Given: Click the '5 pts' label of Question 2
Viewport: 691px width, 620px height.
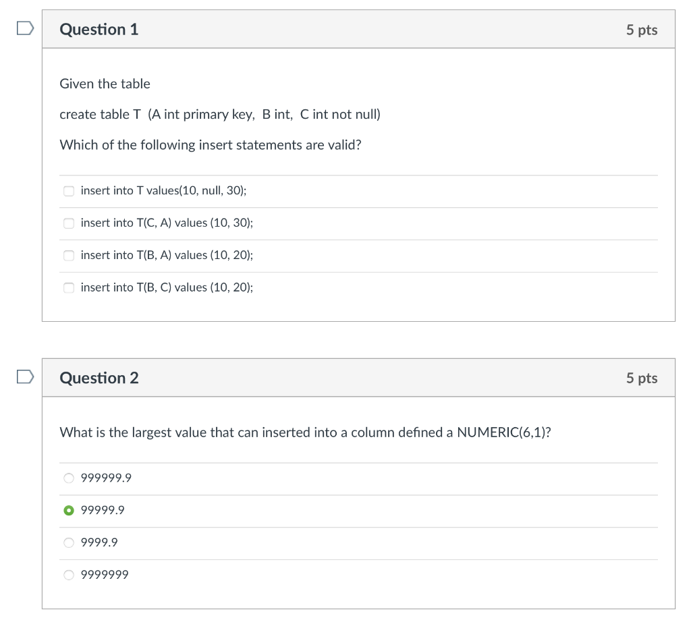Looking at the screenshot, I should [642, 378].
